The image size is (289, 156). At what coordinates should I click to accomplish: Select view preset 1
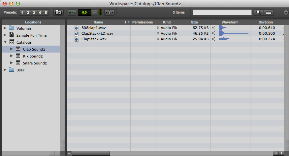22,13
